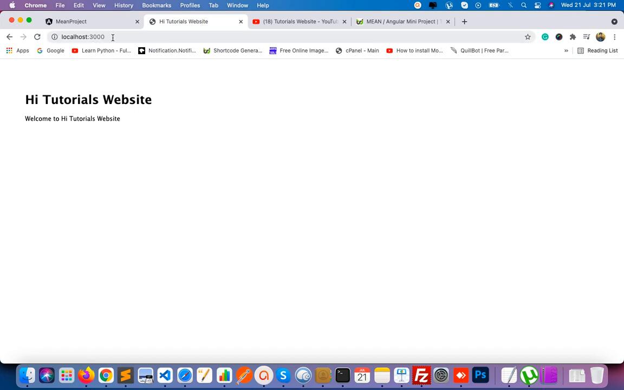This screenshot has width=624, height=390.
Task: Switch to MeanProject tab
Action: click(71, 22)
